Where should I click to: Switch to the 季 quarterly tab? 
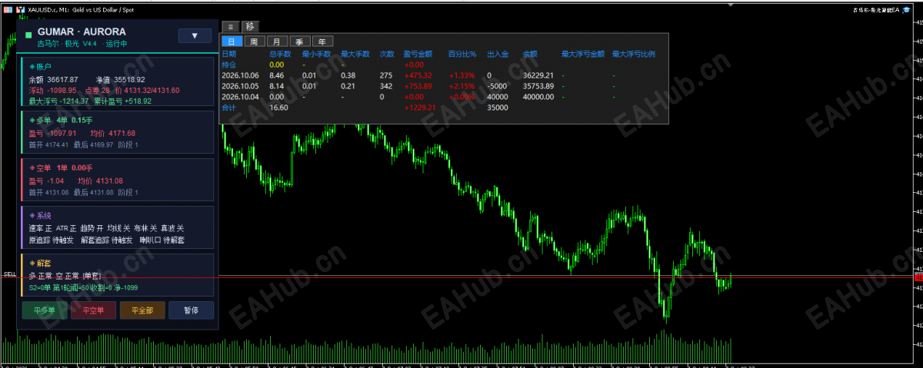[x=300, y=41]
